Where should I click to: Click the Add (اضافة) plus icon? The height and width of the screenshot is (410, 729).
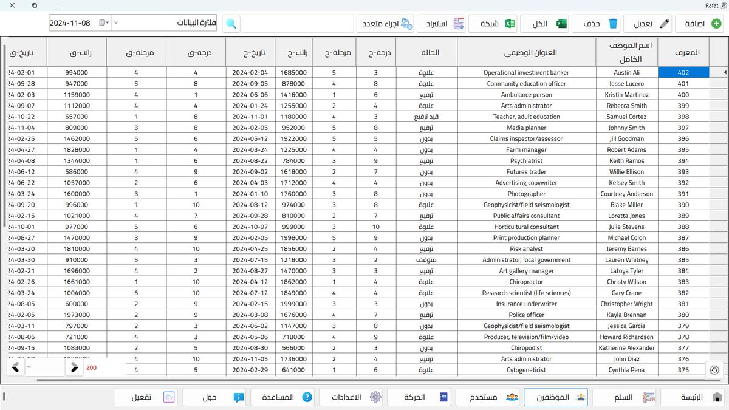[x=716, y=24]
